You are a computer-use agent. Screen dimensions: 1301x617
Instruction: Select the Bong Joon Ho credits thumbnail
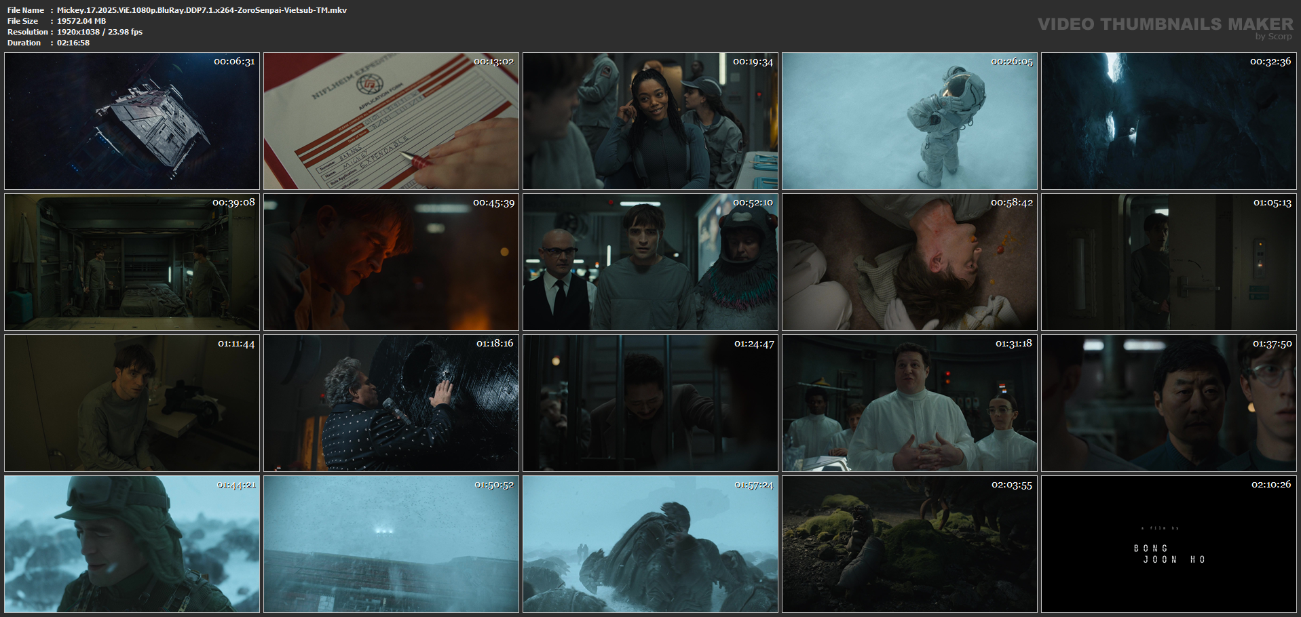[x=1169, y=544]
